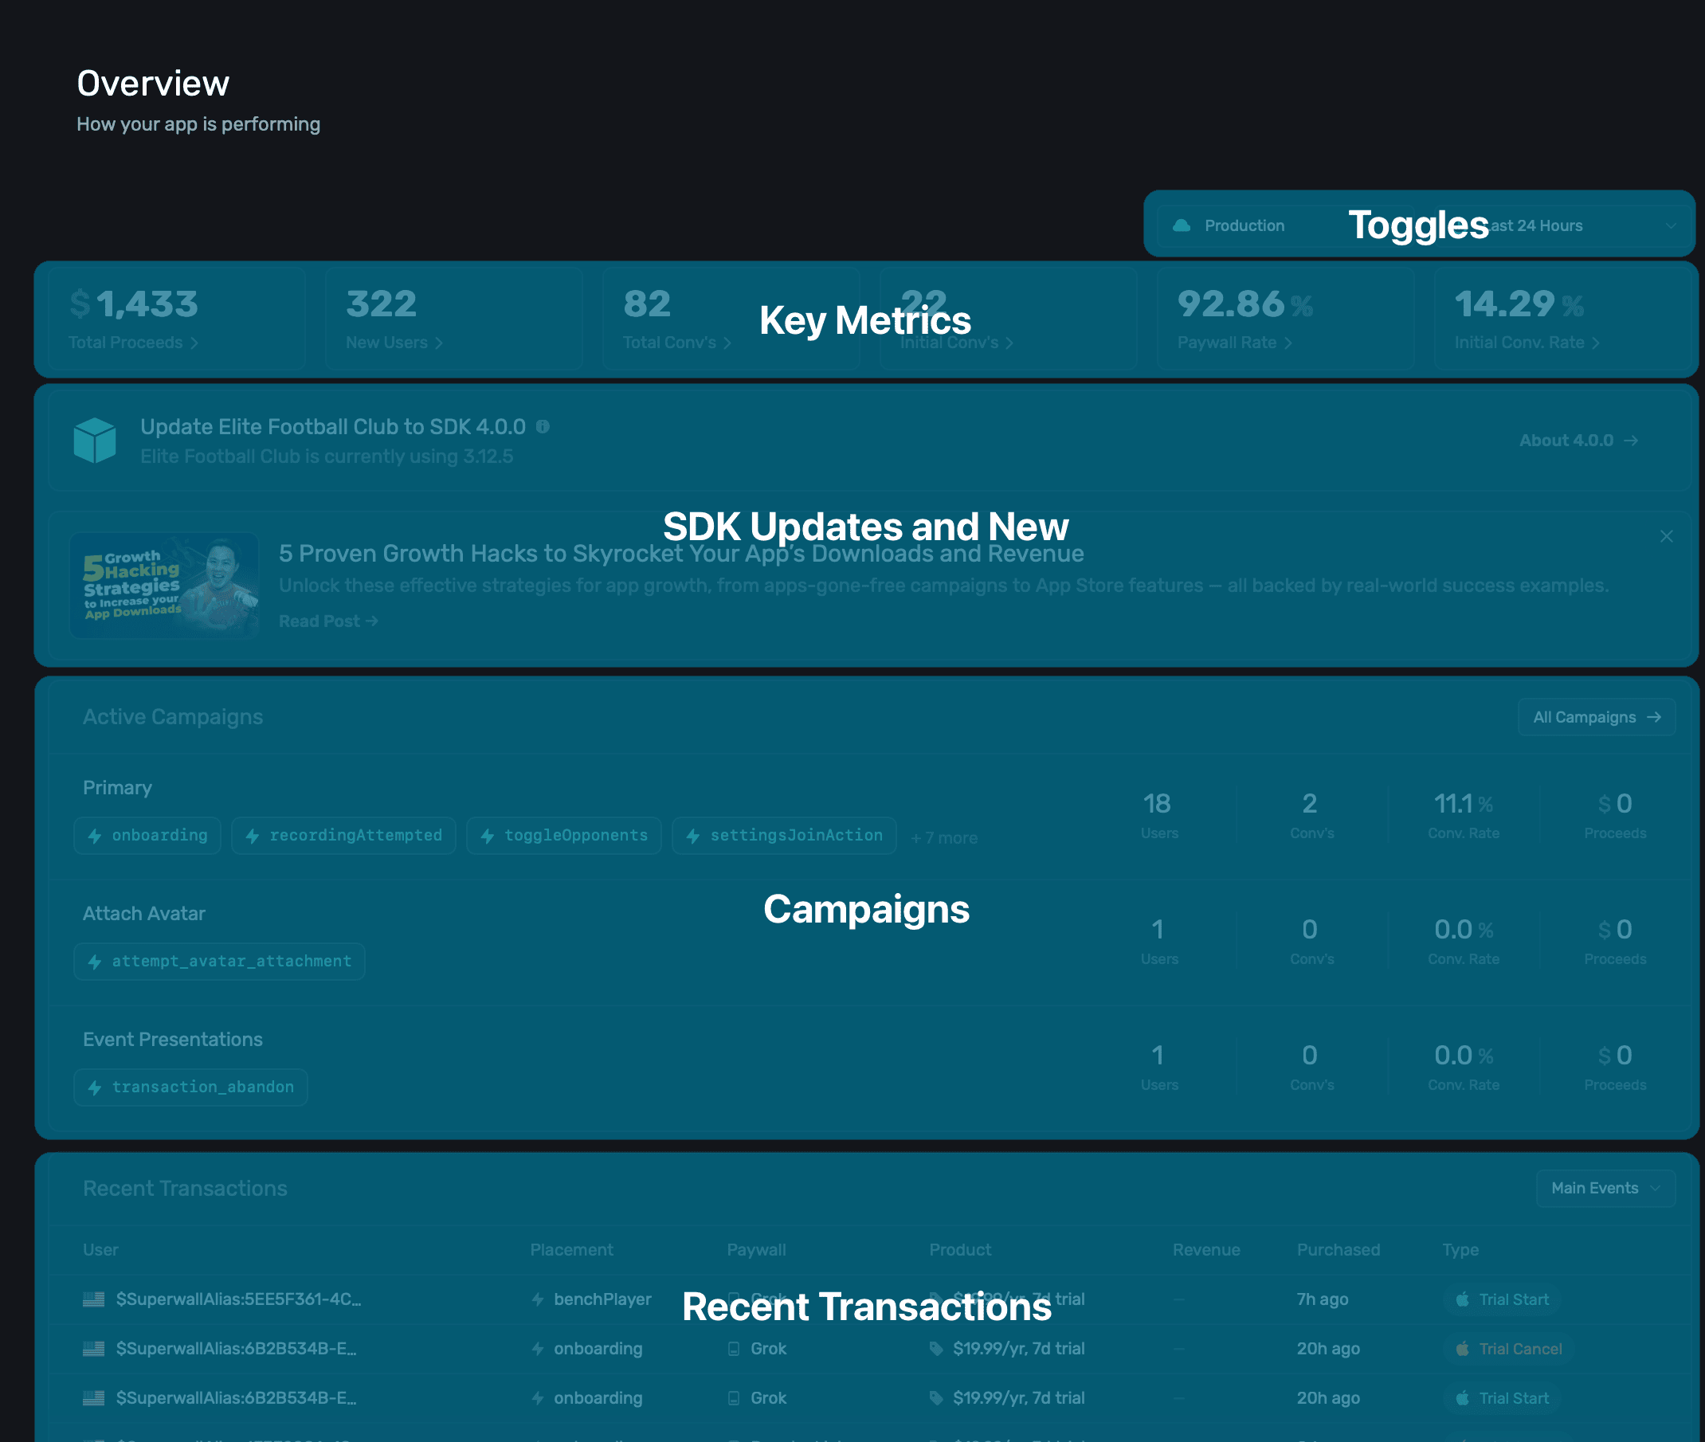The image size is (1705, 1442).
Task: Expand the Main Events filter dropdown
Action: pos(1605,1188)
